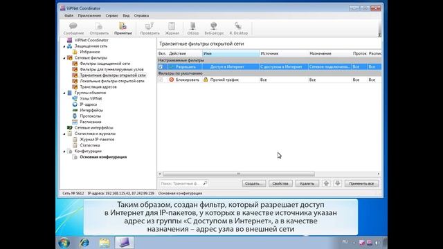Viewport: 443px width, 249px height.
Task: Select Сетевые интерфейсы in tree
Action: (94, 127)
